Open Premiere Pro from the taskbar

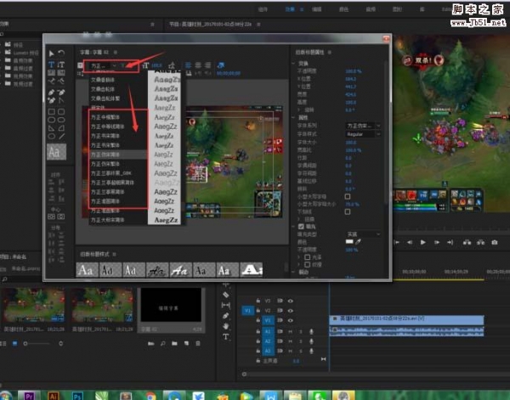click(x=30, y=394)
